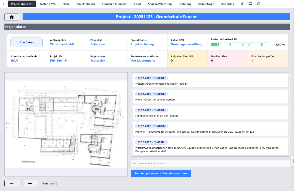
Task: Click the Fortschritt aktive LPH progress bar
Action: [240, 44]
